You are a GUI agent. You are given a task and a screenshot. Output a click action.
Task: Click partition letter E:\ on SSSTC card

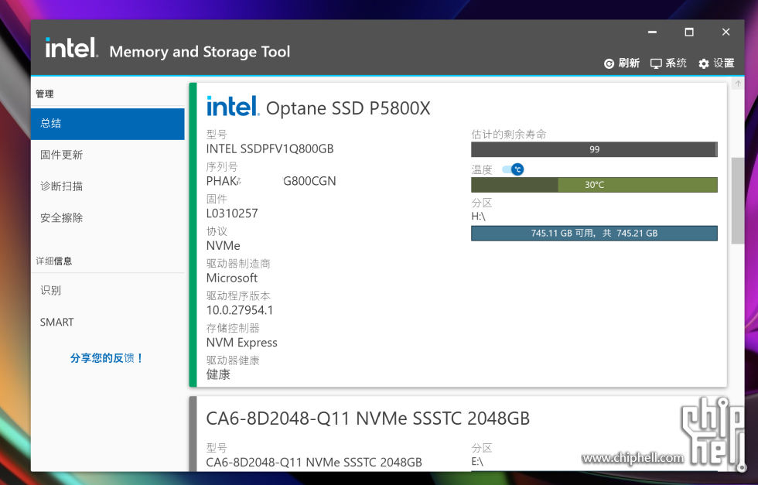tap(477, 462)
